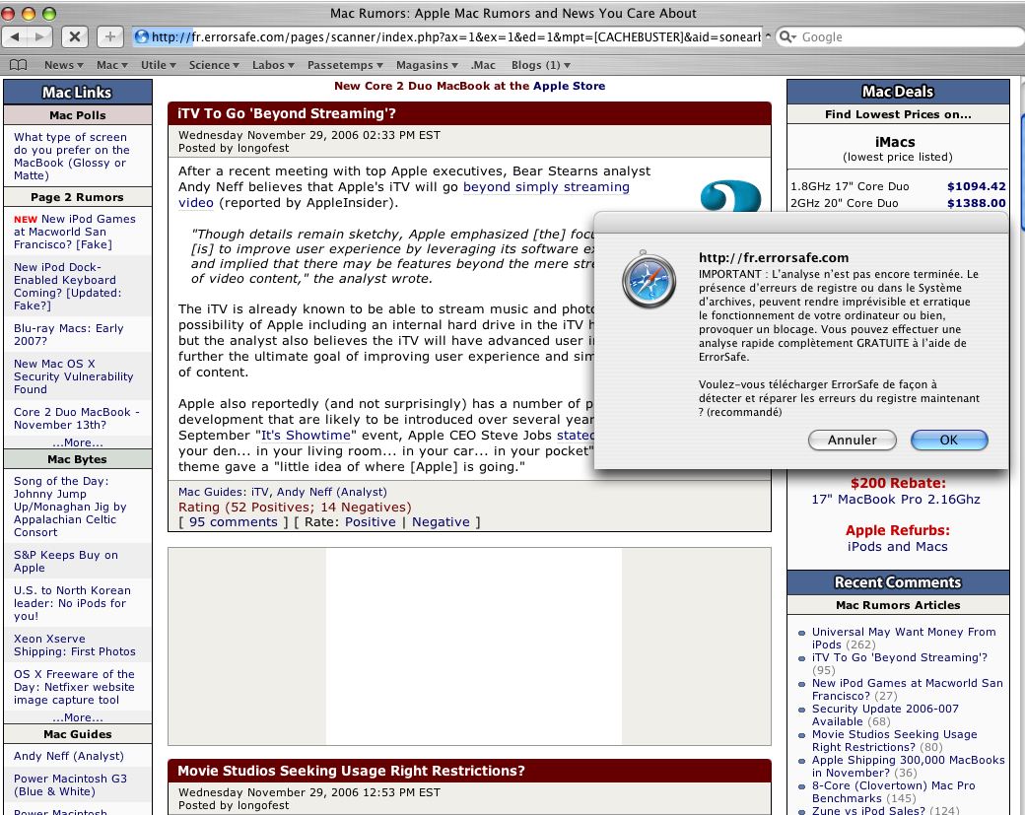Click the Safari compass icon in dialog
This screenshot has height=815, width=1025.
pyautogui.click(x=649, y=280)
